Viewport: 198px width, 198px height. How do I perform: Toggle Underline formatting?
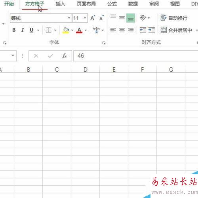[31, 30]
